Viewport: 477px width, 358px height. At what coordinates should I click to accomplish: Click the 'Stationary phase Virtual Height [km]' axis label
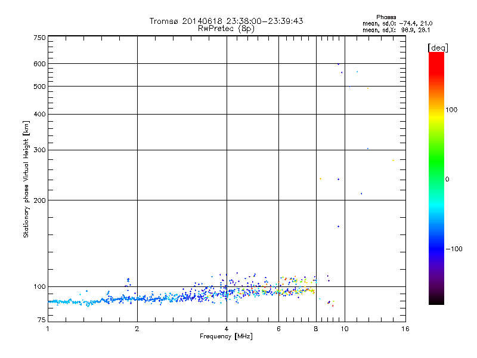coord(26,180)
